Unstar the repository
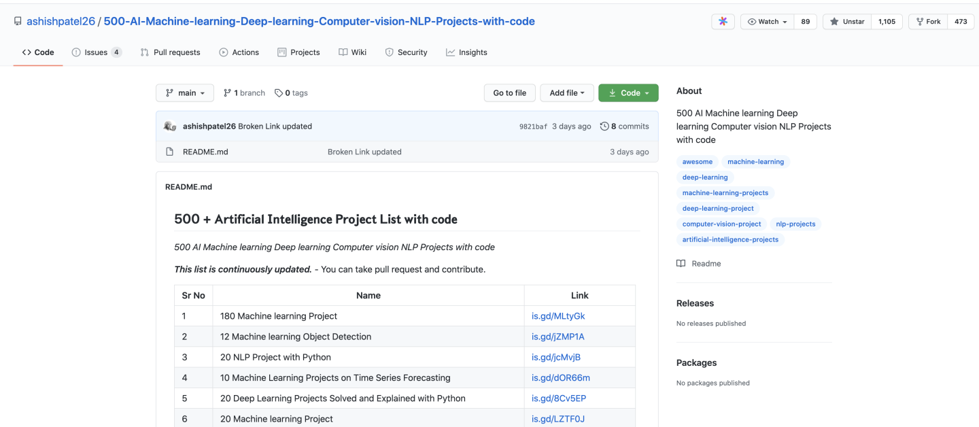The width and height of the screenshot is (979, 427). pos(847,22)
